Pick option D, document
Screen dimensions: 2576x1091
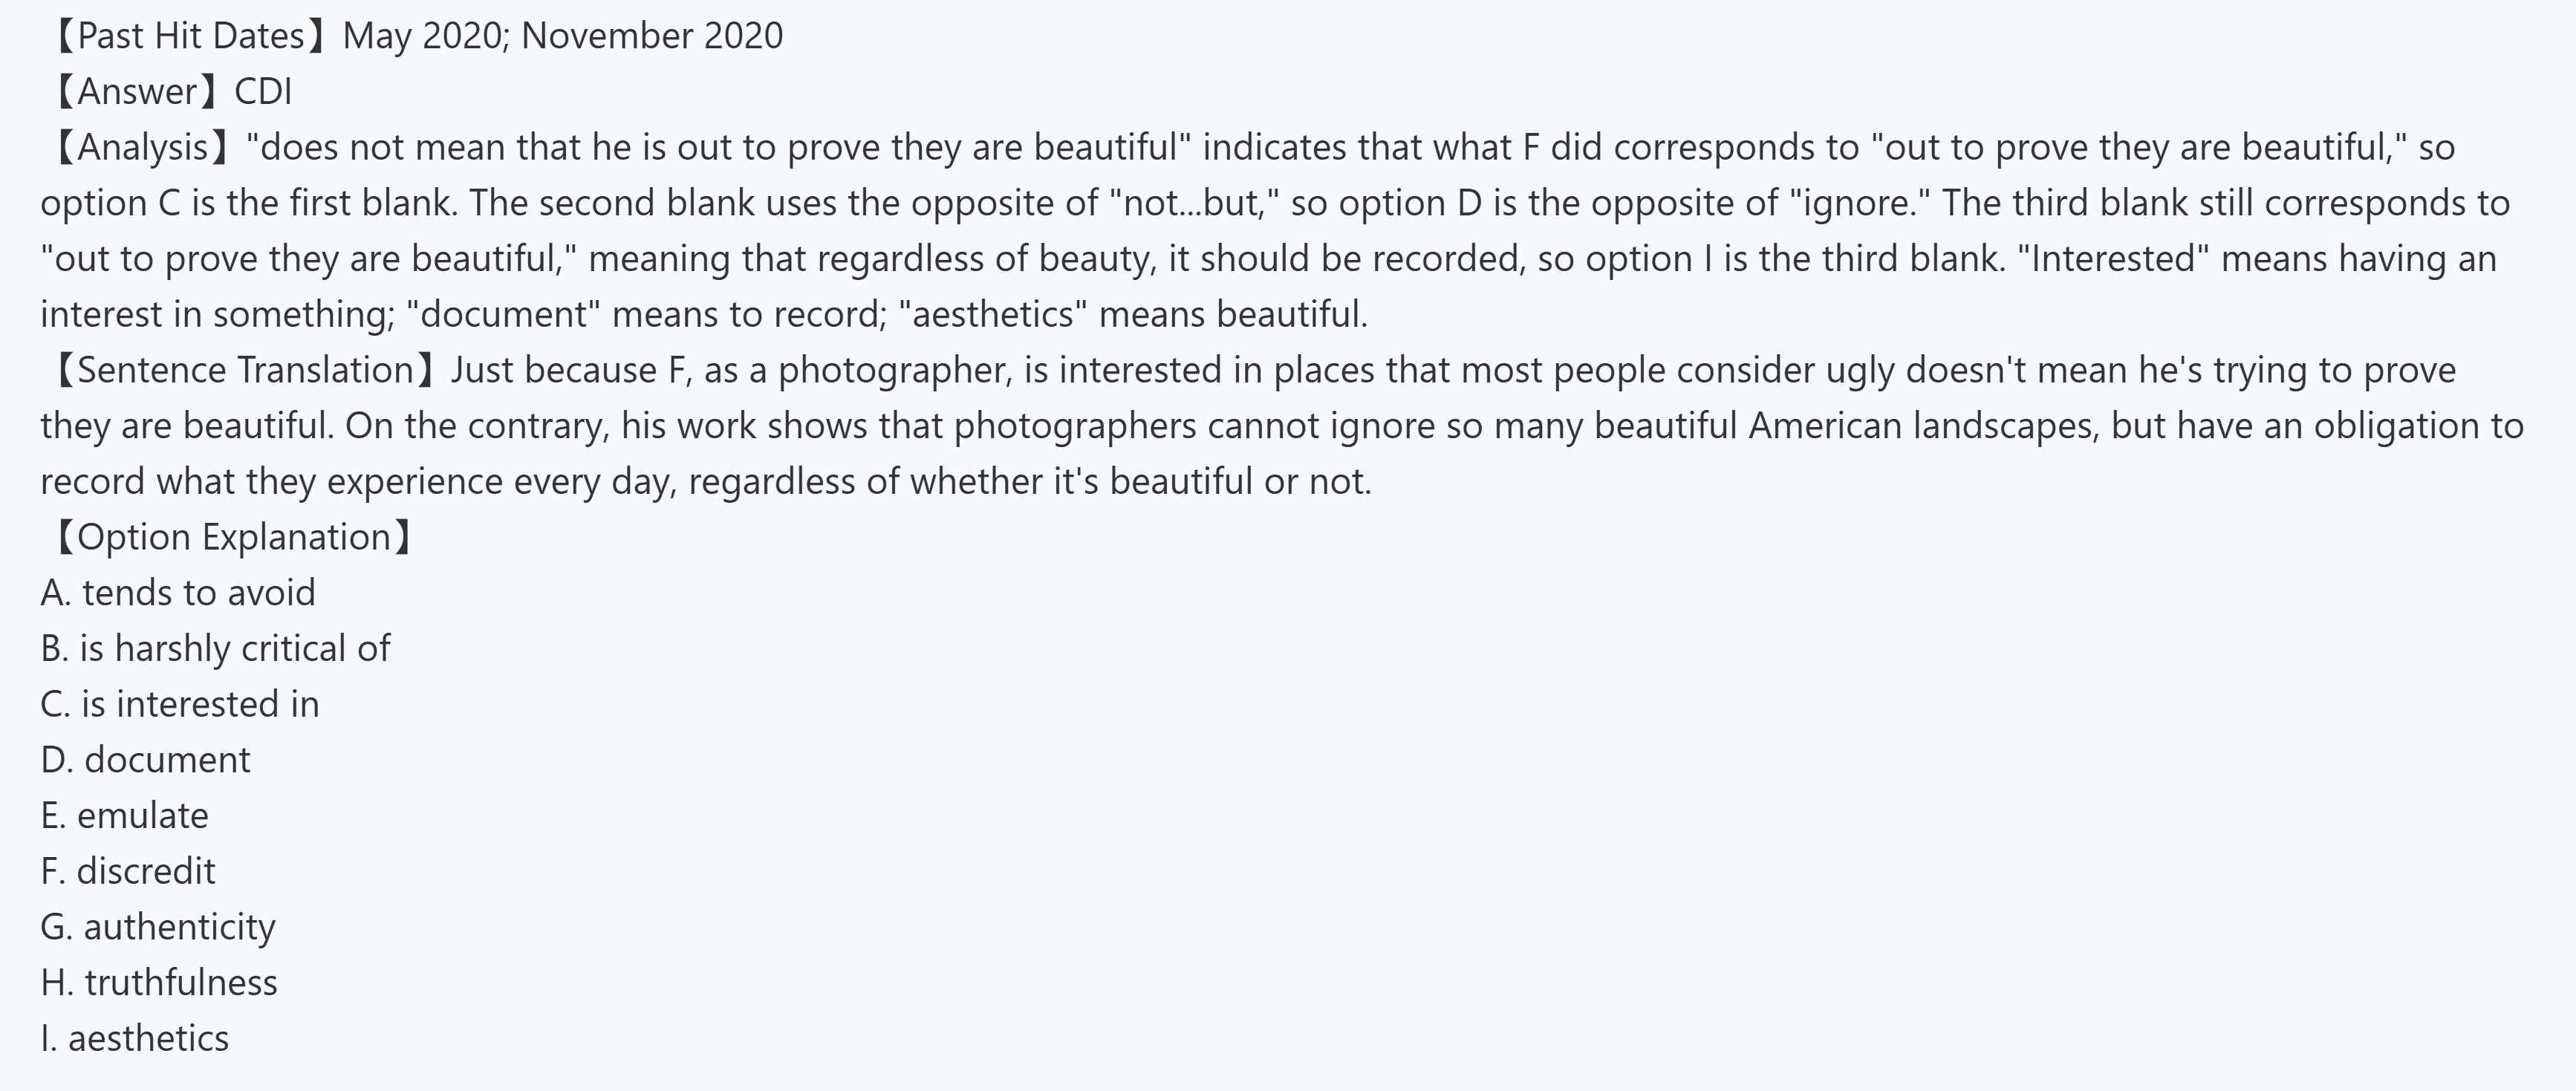146,760
